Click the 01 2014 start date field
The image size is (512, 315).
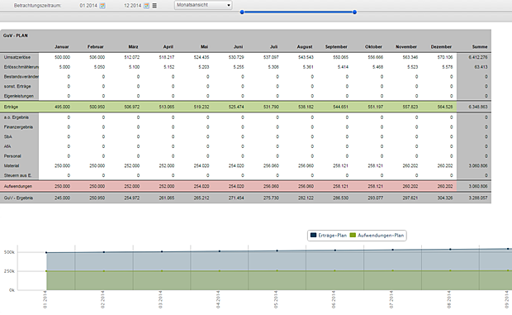click(x=88, y=6)
